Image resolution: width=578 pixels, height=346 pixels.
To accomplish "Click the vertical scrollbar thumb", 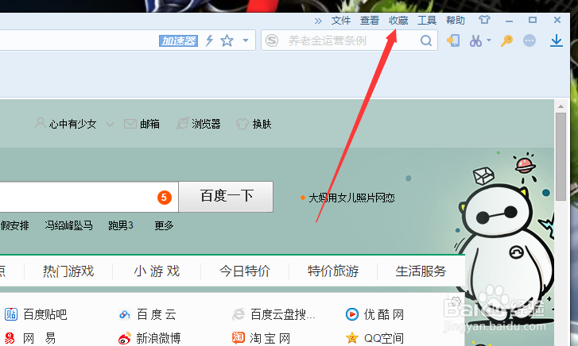I will coord(561,157).
